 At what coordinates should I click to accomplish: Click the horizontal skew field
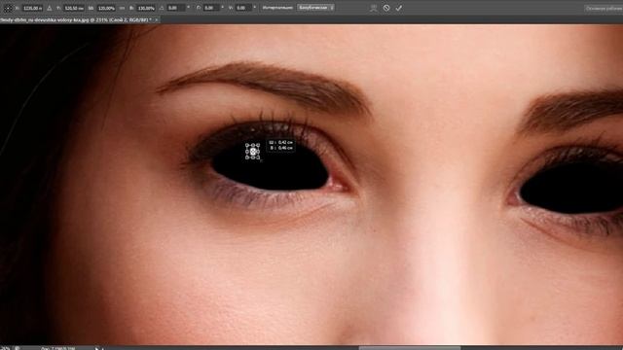(211, 8)
